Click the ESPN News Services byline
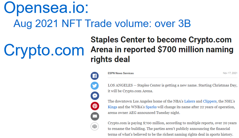The image size is (239, 138). (121, 73)
